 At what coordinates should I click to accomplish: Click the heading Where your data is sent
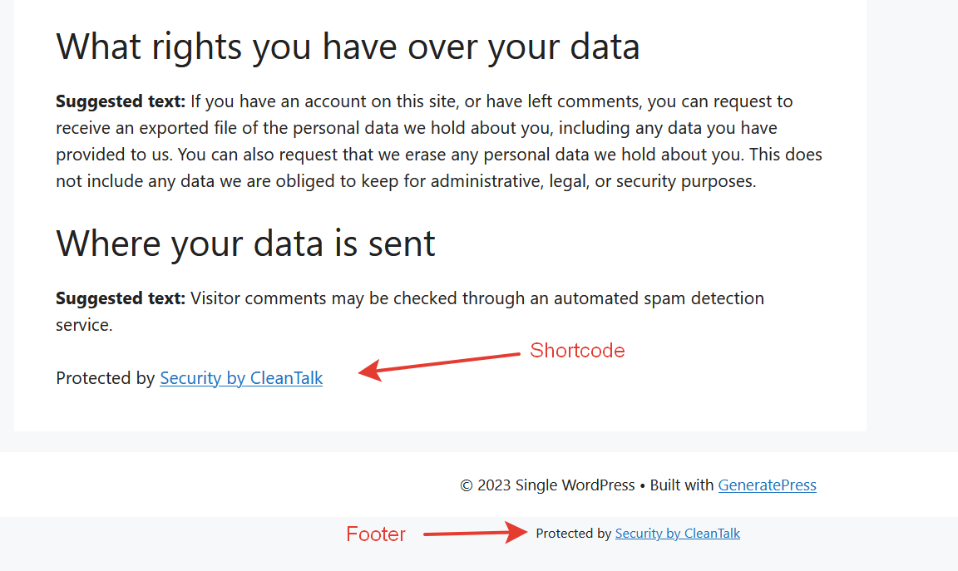coord(245,243)
